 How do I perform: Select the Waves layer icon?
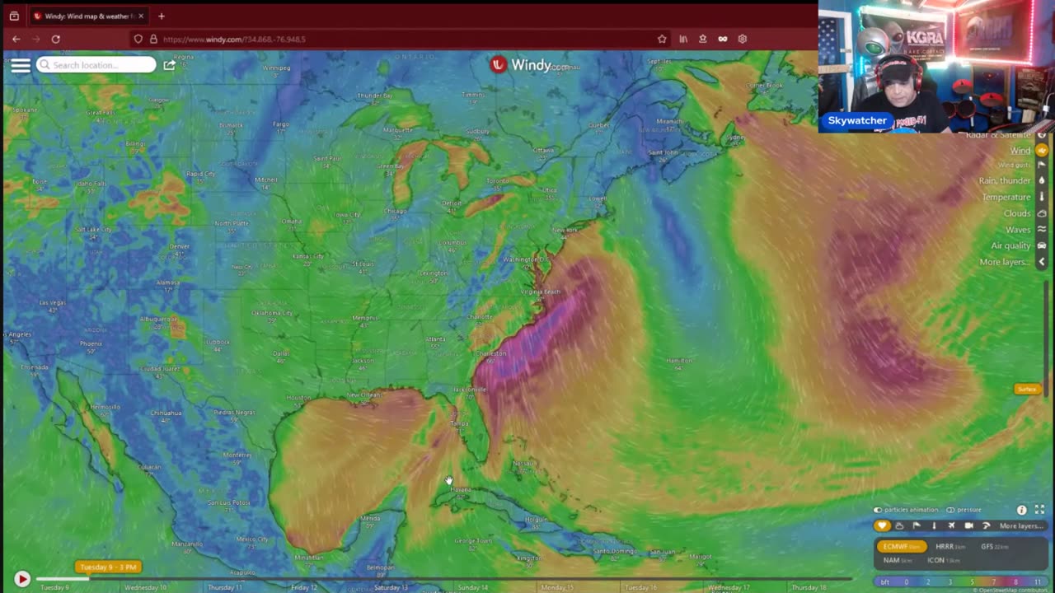(1042, 230)
